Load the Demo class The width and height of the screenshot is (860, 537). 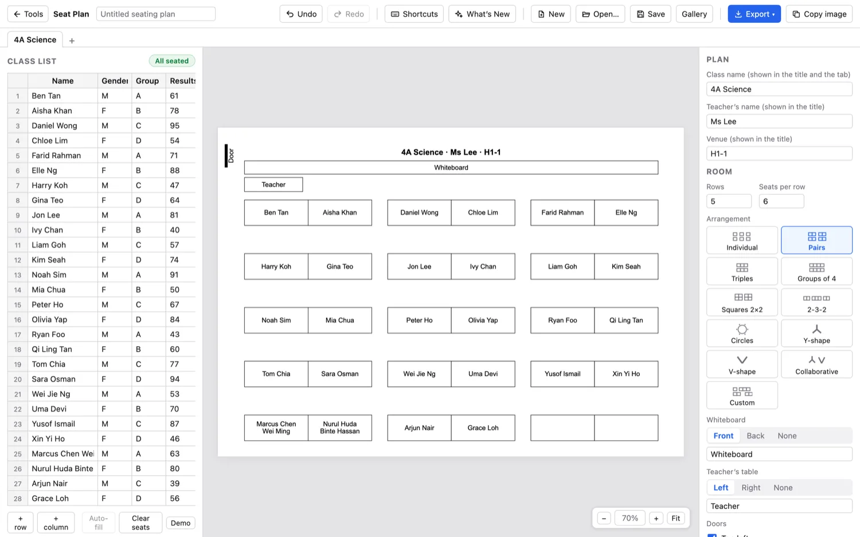[x=181, y=523]
